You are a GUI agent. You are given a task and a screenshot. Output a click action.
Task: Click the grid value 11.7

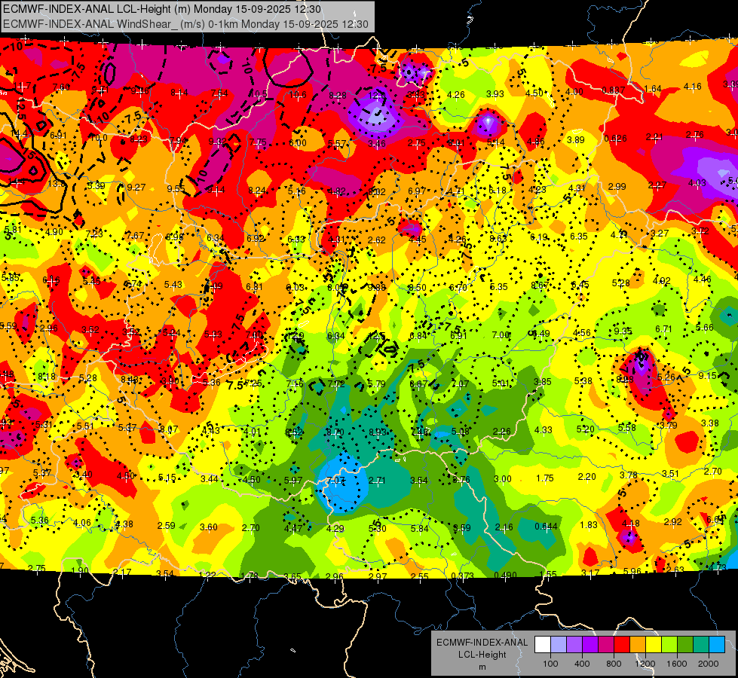click(x=22, y=86)
